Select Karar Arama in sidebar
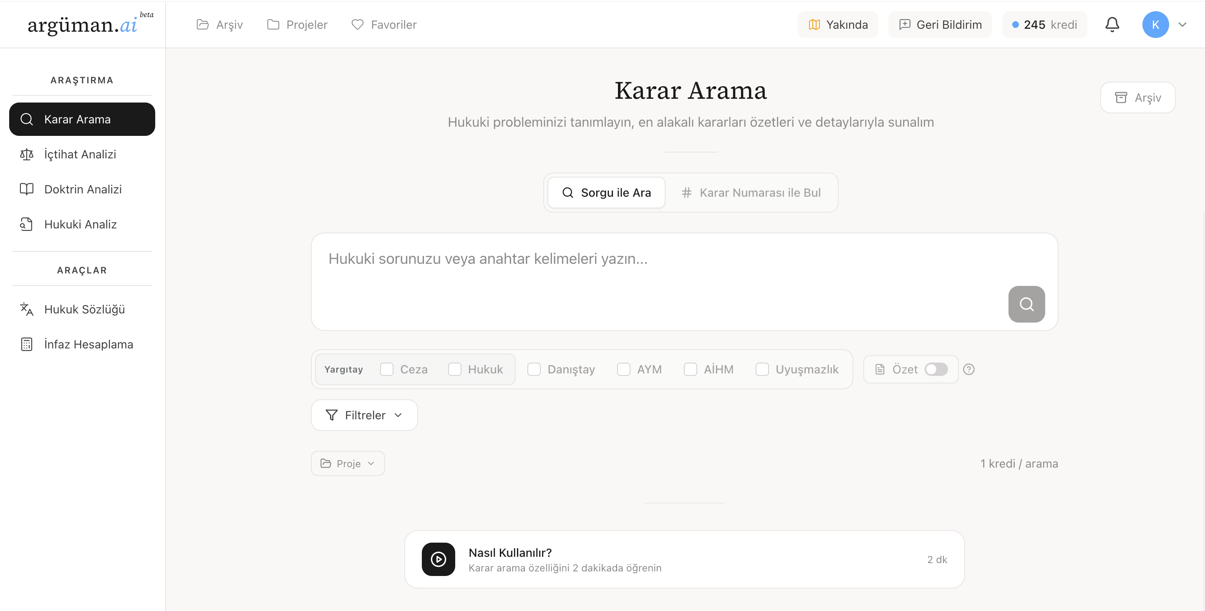This screenshot has width=1205, height=611. (x=82, y=119)
